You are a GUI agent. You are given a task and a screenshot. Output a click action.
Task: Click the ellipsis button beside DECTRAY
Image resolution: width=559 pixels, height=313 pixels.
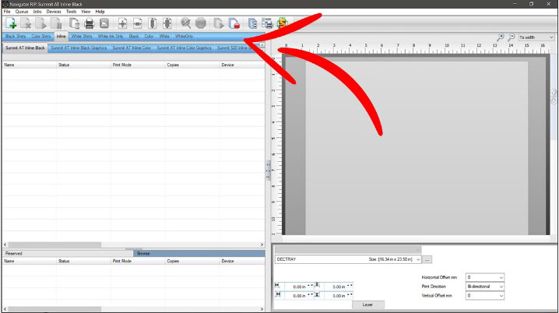point(427,258)
